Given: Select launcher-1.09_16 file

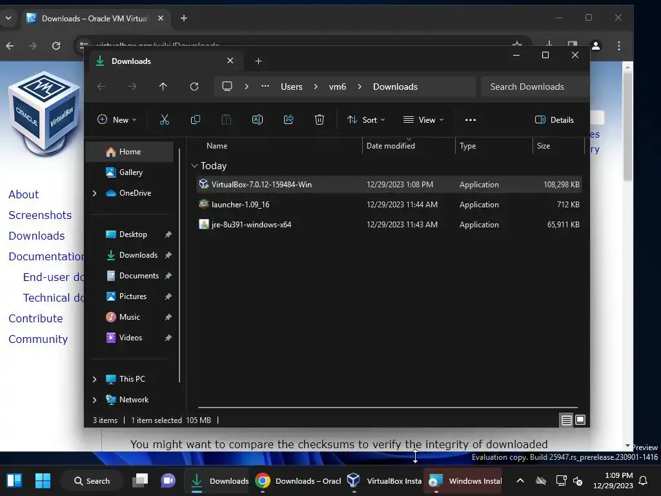Looking at the screenshot, I should tap(389, 205).
